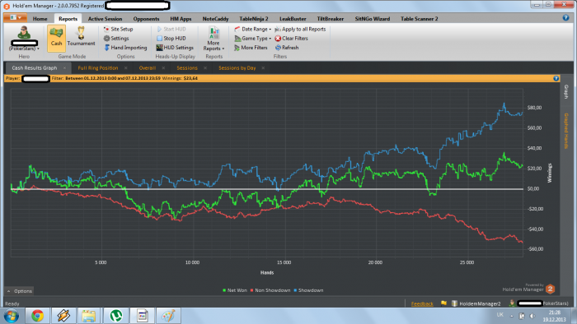Open the Hero player avatar selector

click(24, 38)
